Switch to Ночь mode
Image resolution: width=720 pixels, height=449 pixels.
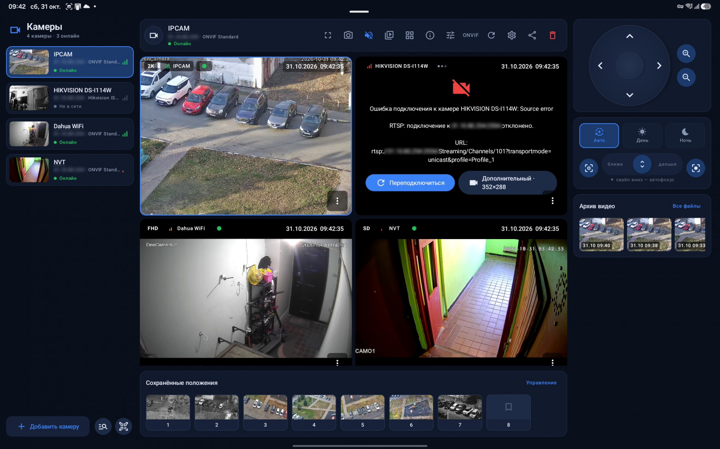[x=685, y=136]
